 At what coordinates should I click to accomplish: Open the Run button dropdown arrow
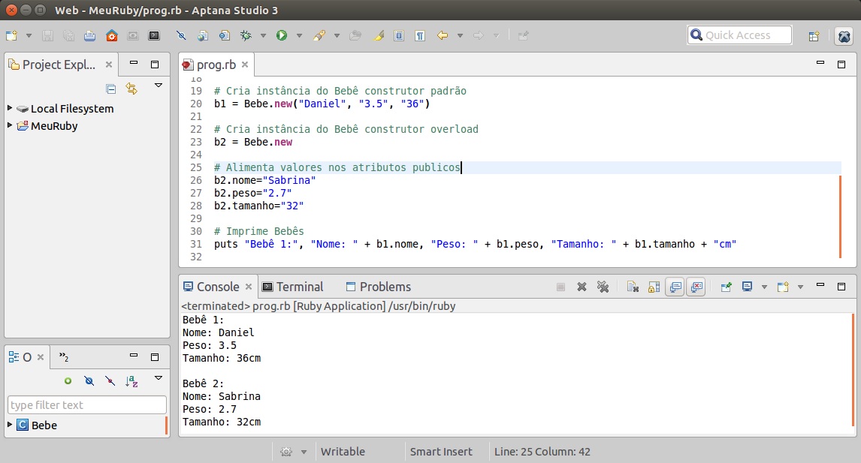coord(299,35)
